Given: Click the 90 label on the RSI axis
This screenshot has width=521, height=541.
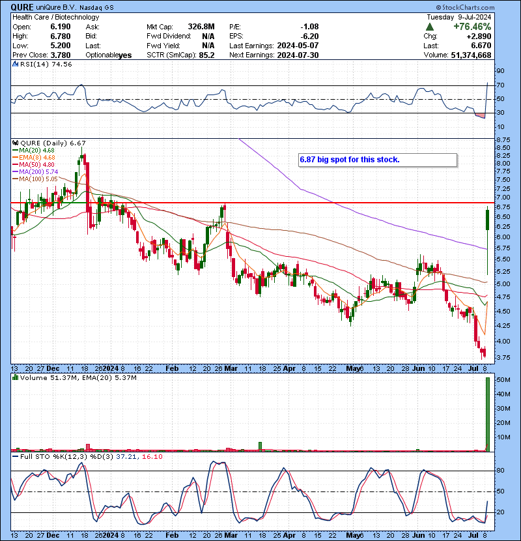Looking at the screenshot, I should (500, 71).
